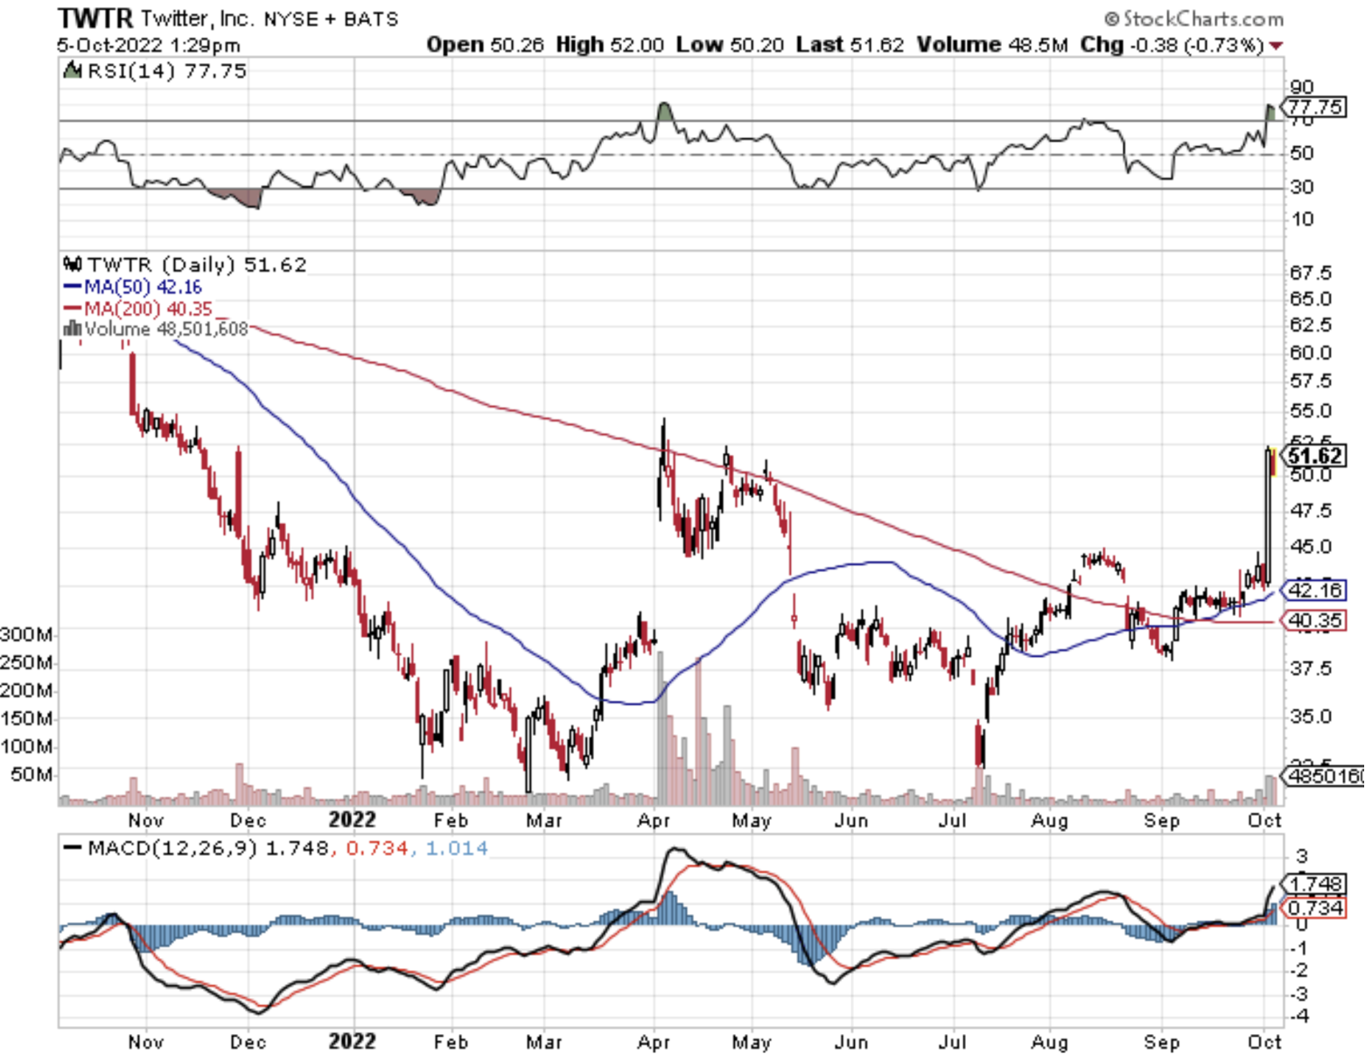Click the blue 1.014 histogram value in the MACD legend

[x=457, y=848]
